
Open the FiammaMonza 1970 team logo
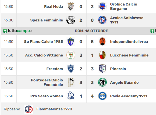(x=29, y=109)
